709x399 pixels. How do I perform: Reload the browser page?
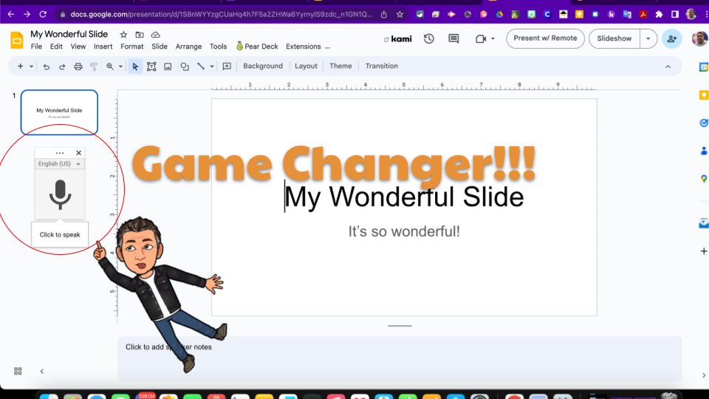(43, 14)
